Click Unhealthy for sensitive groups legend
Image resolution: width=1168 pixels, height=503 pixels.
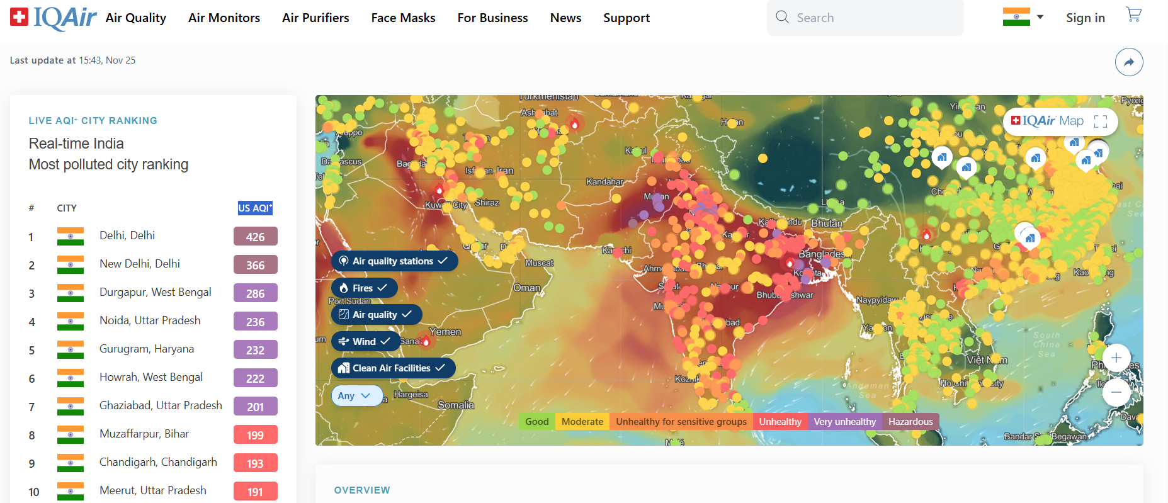coord(681,422)
